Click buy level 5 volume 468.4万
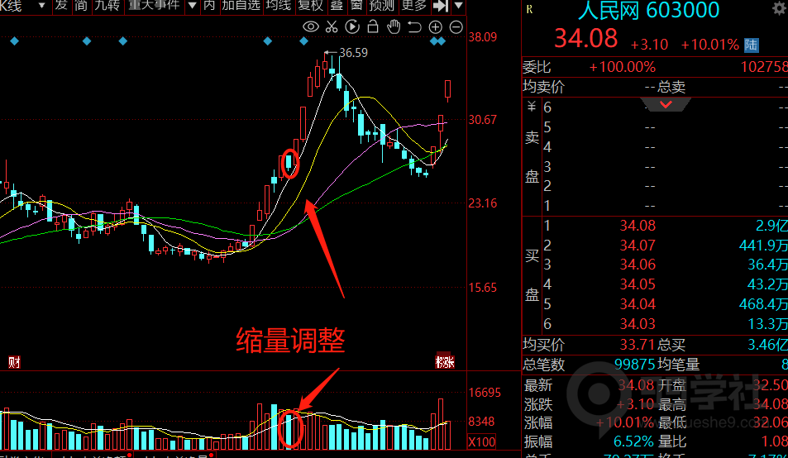This screenshot has height=458, width=788. [763, 304]
